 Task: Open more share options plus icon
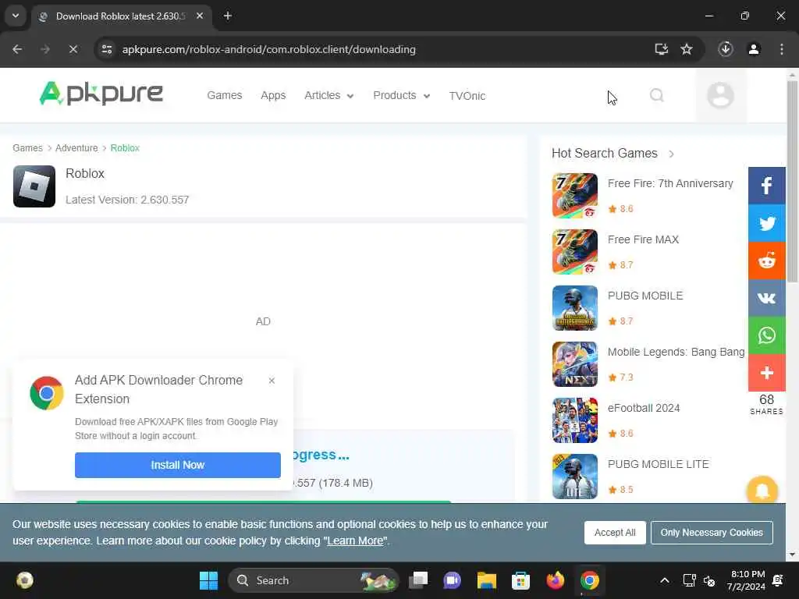[x=766, y=373]
